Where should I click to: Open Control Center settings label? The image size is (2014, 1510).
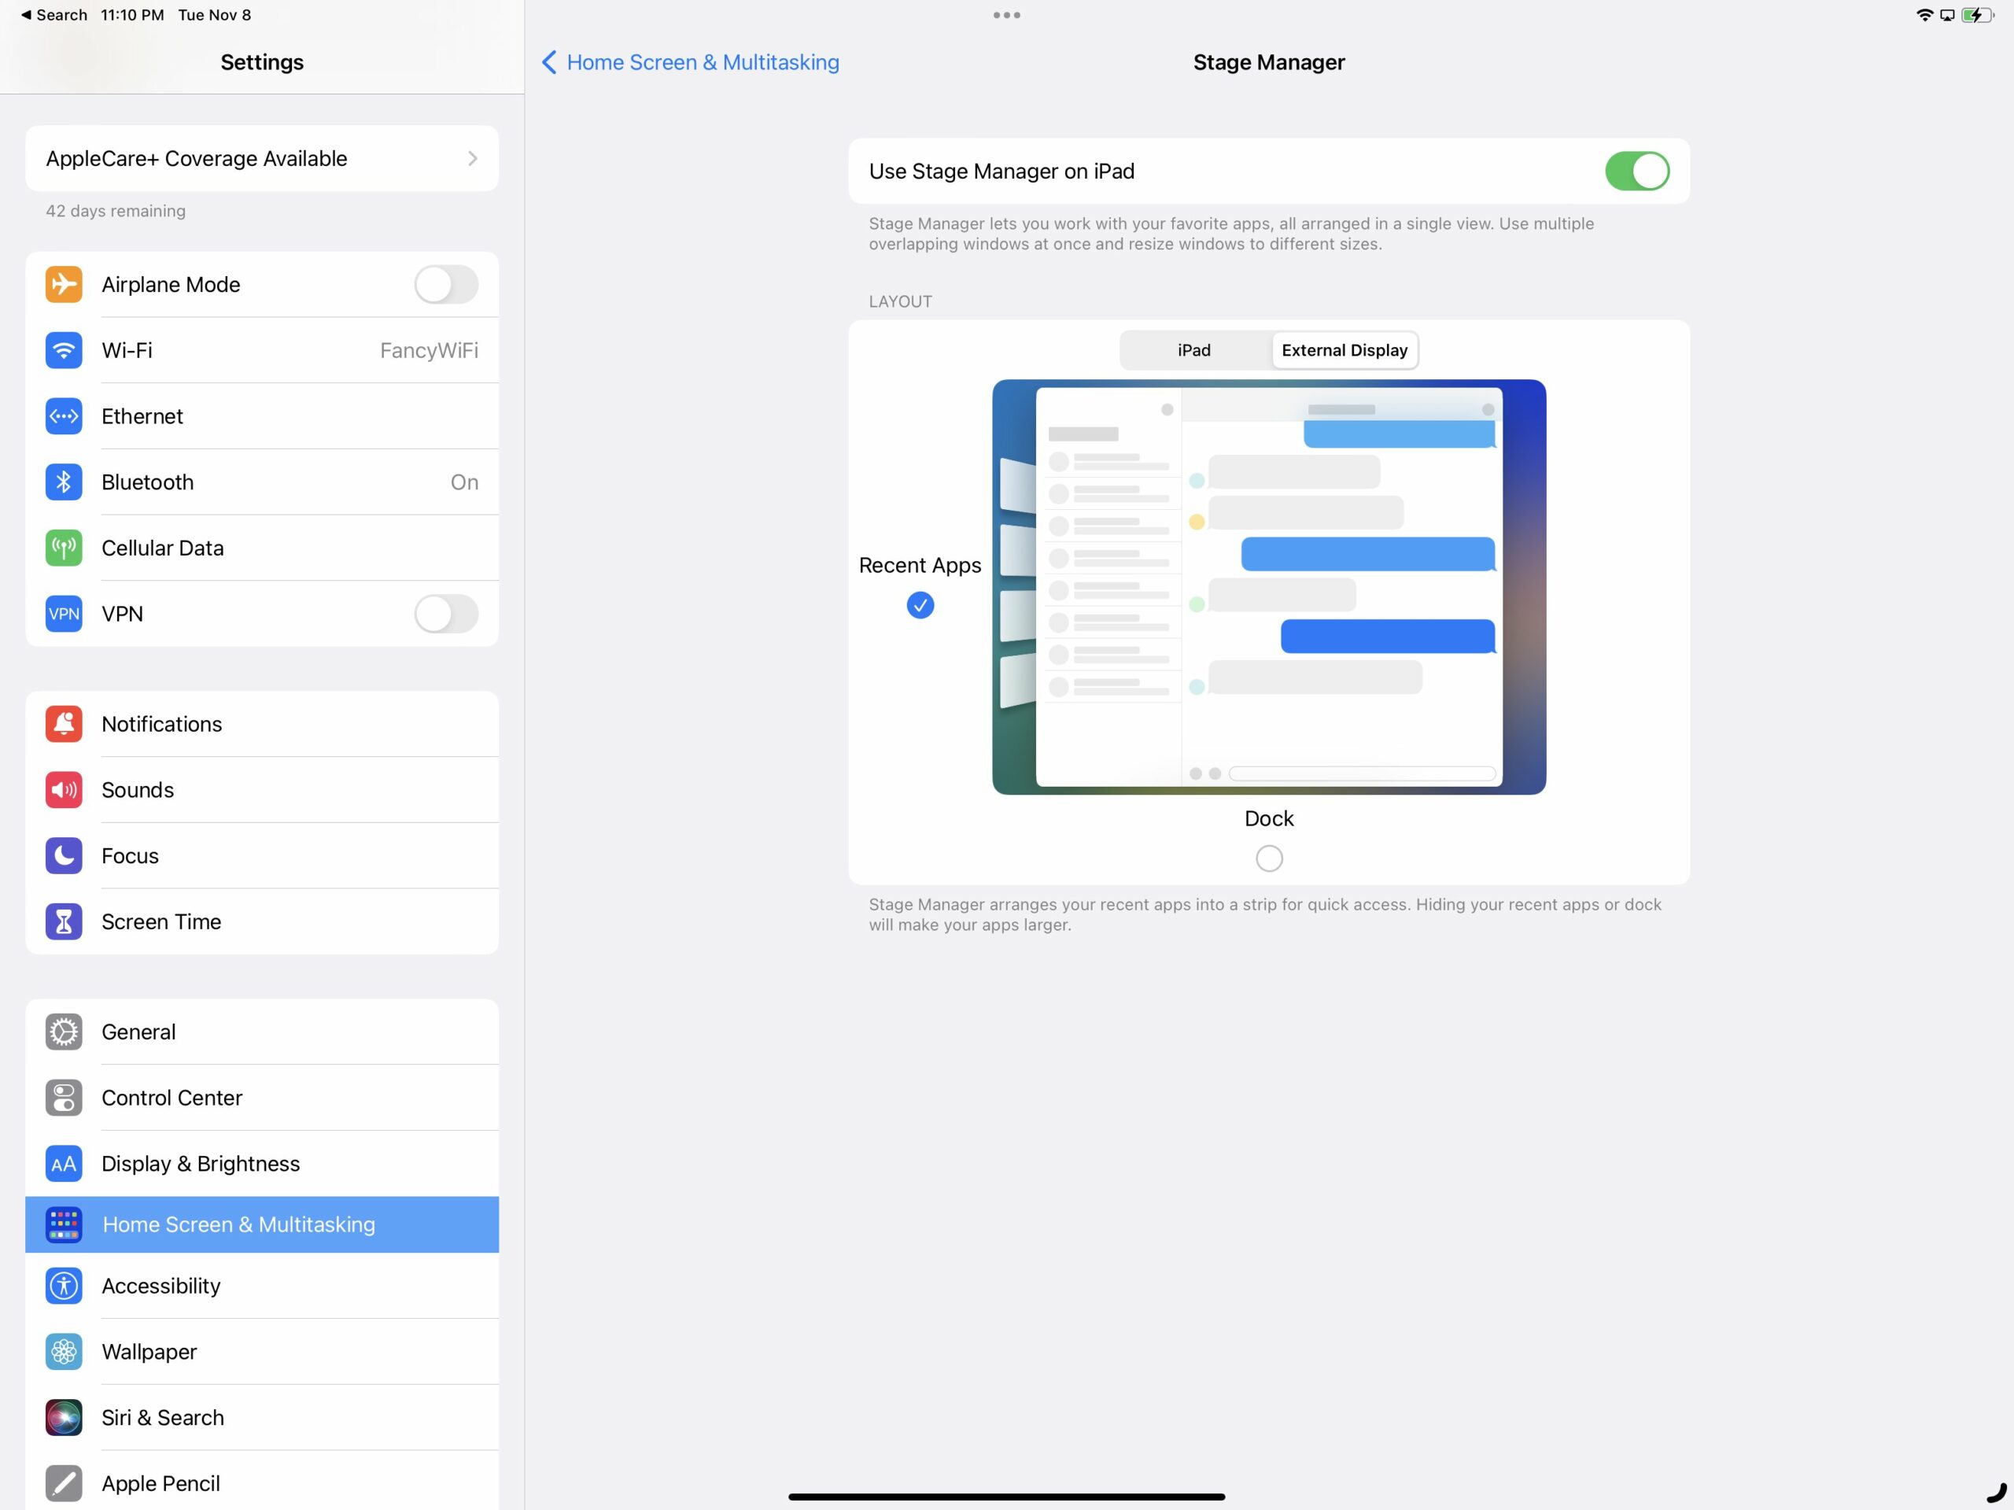172,1098
